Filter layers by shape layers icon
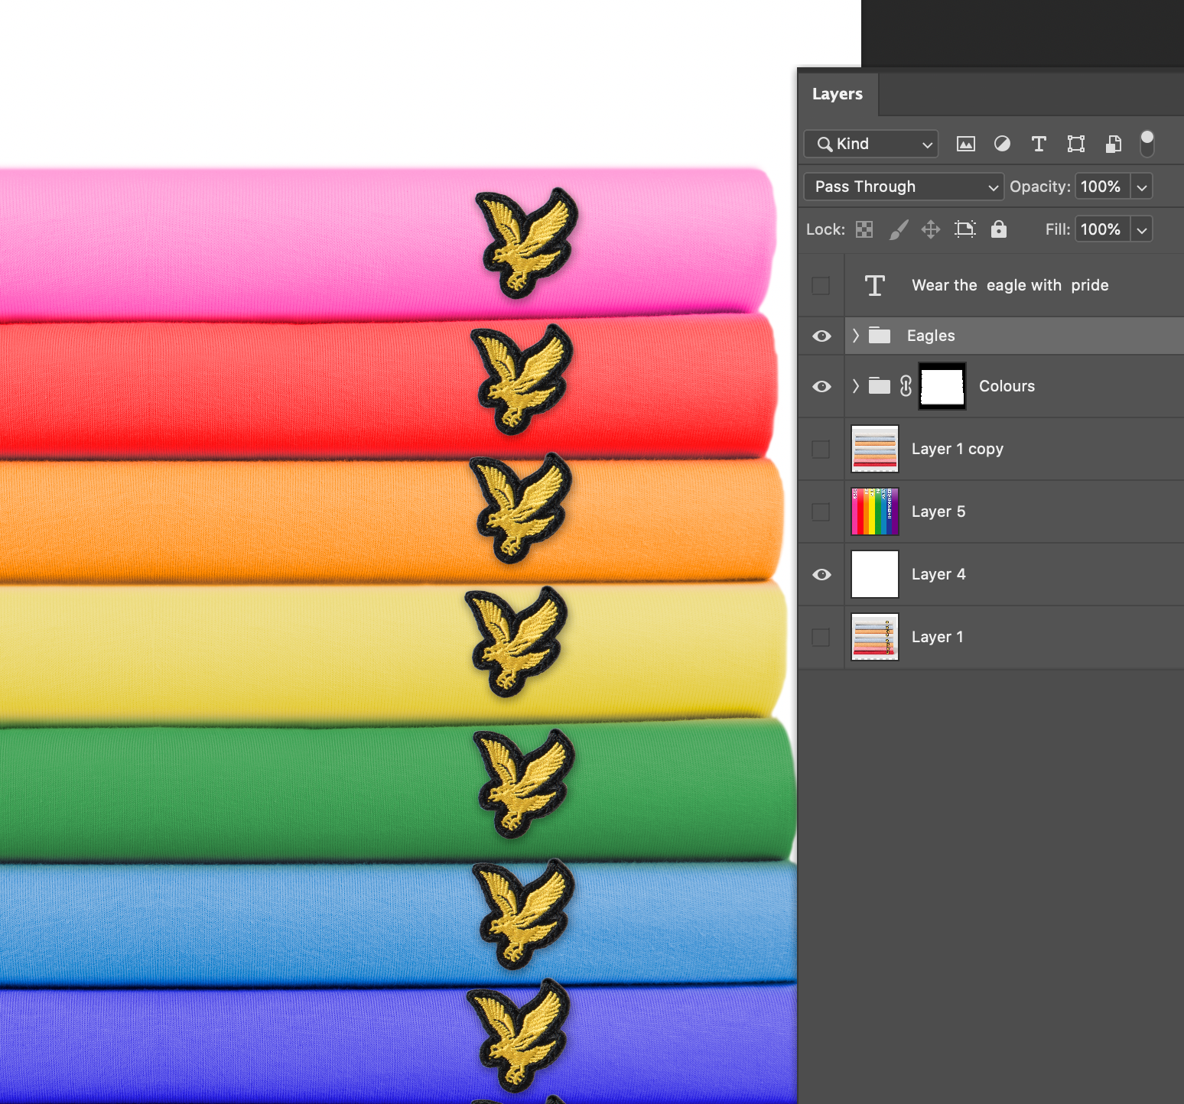 pos(1076,144)
